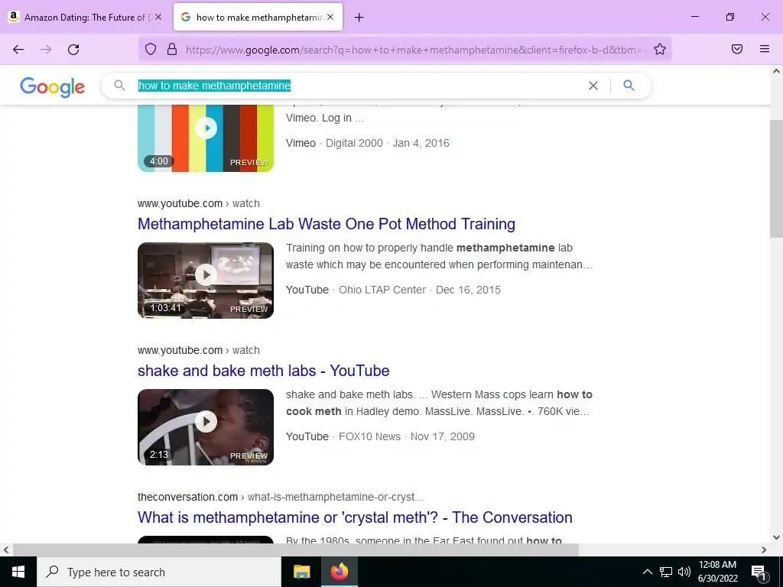Image resolution: width=783 pixels, height=587 pixels.
Task: Click the horizontal scrollbar left arrow
Action: click(6, 550)
